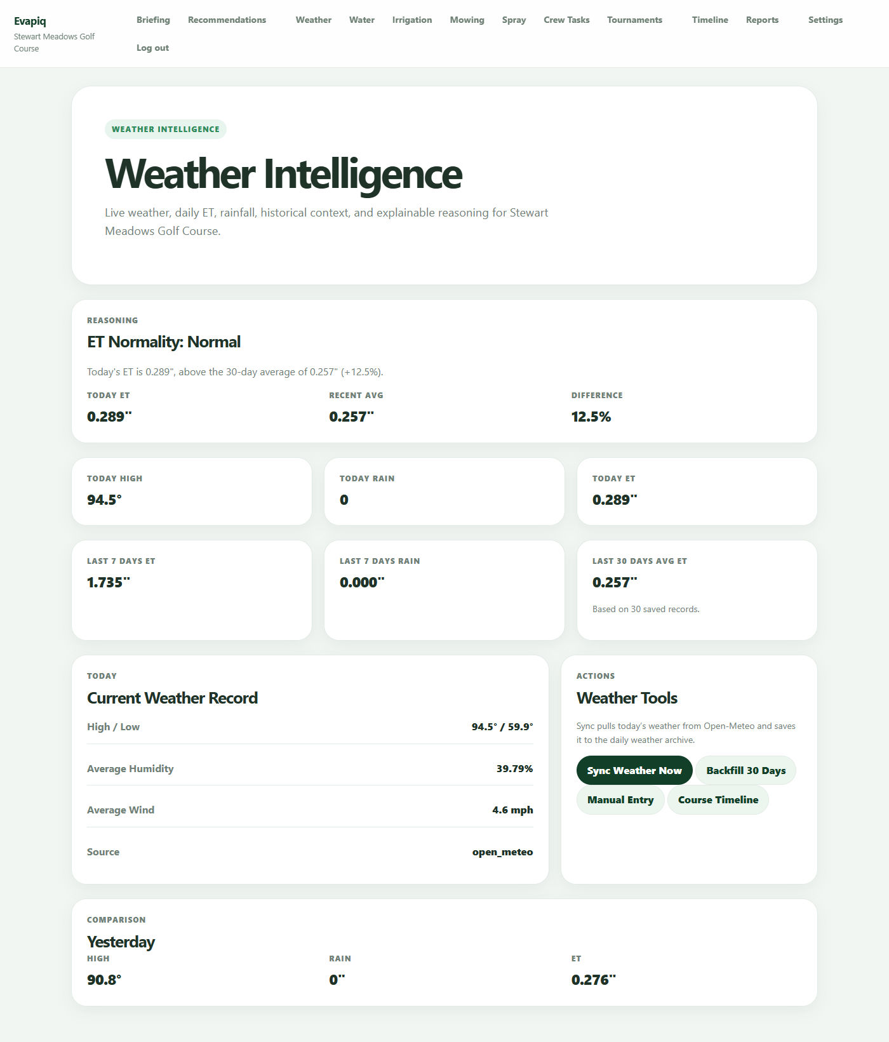Go to Recommendations in the navigation
889x1042 pixels.
[x=227, y=20]
